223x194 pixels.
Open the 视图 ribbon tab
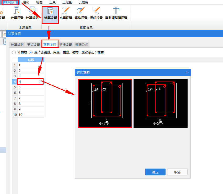[x=39, y=2]
